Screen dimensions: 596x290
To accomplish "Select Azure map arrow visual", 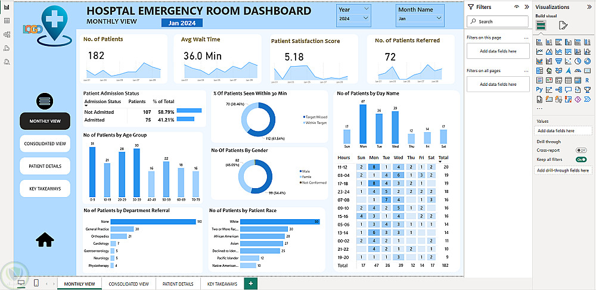I will (568, 71).
